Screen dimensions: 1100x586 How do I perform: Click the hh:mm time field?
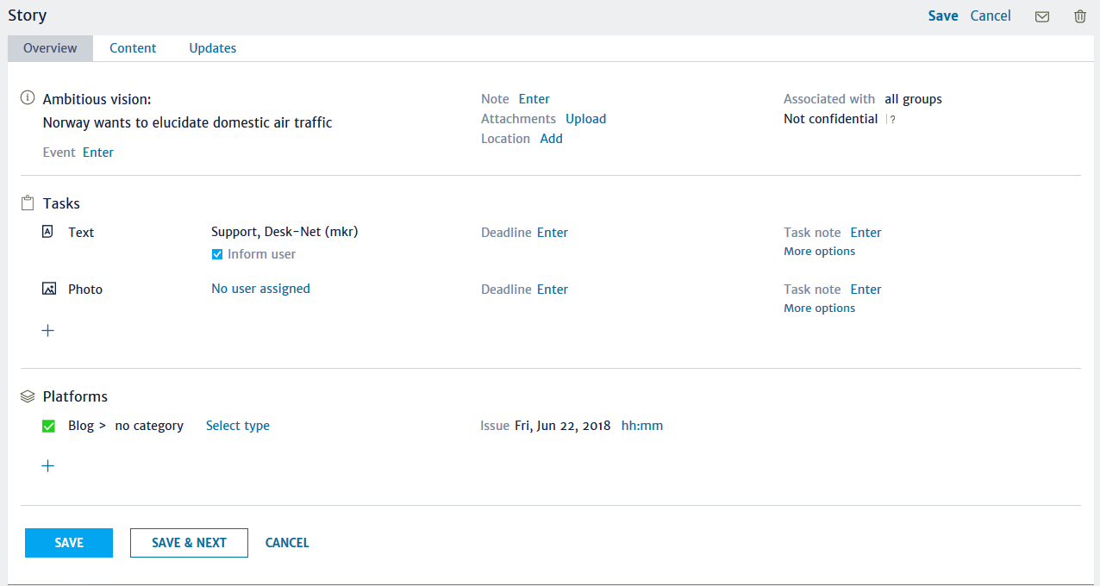tap(642, 426)
